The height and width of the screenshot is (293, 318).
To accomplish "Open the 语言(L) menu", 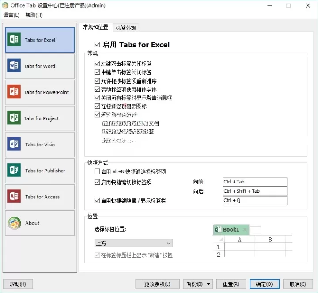I will [x=11, y=15].
